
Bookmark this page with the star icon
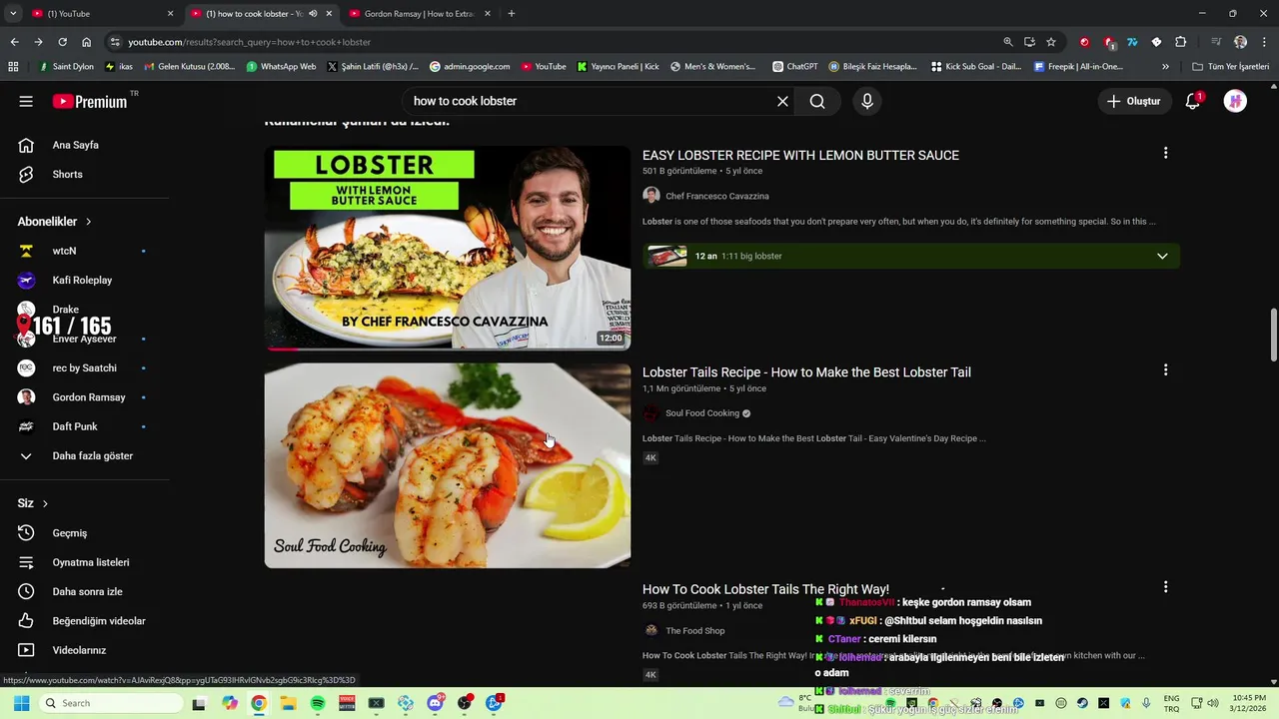click(x=1051, y=42)
